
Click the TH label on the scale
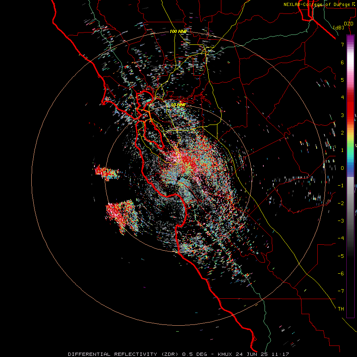(x=341, y=309)
